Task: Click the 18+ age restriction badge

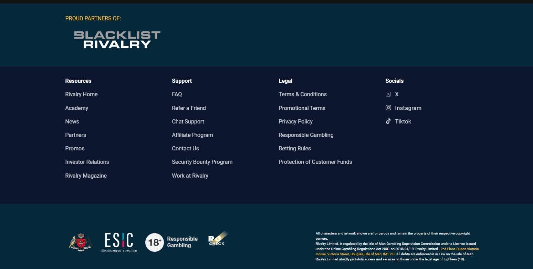Action: (155, 242)
